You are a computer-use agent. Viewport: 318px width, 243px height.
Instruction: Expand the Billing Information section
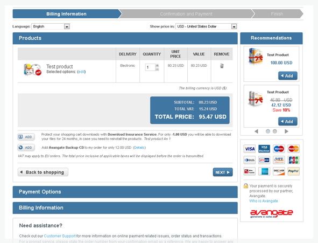click(x=125, y=208)
